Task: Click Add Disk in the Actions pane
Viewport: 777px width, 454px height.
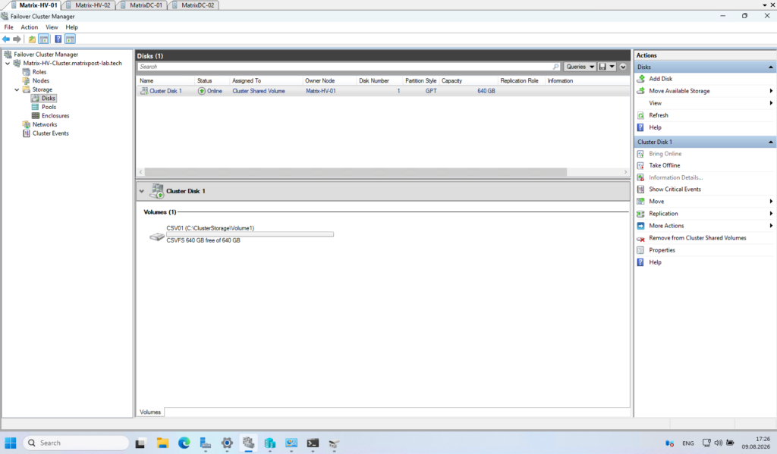Action: 661,79
